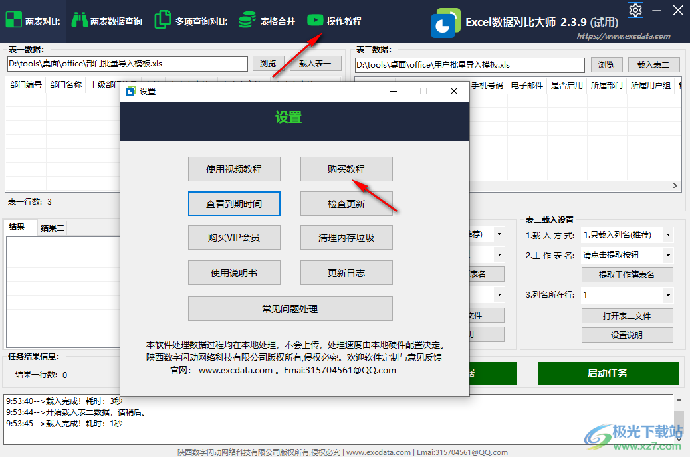Click the settings gear icon
The width and height of the screenshot is (690, 457).
pyautogui.click(x=635, y=10)
